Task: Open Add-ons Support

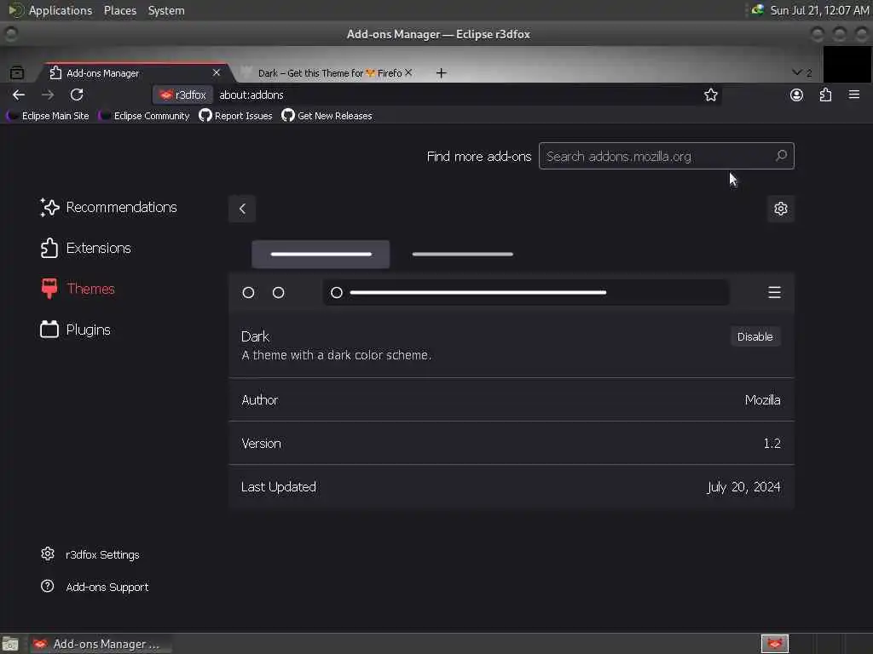Action: [95, 587]
